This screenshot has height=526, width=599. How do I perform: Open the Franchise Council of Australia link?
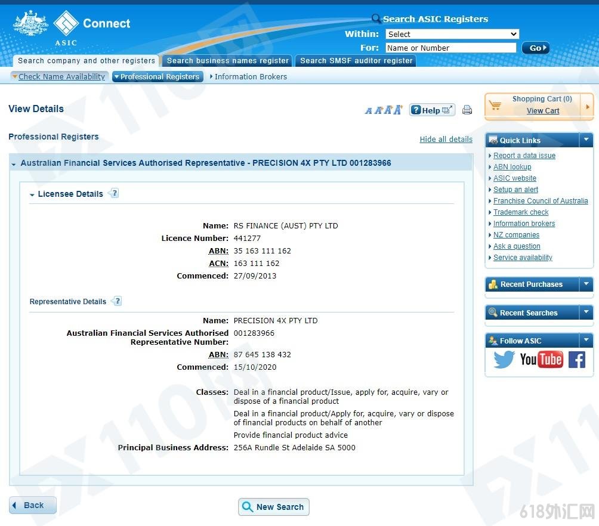pyautogui.click(x=540, y=201)
